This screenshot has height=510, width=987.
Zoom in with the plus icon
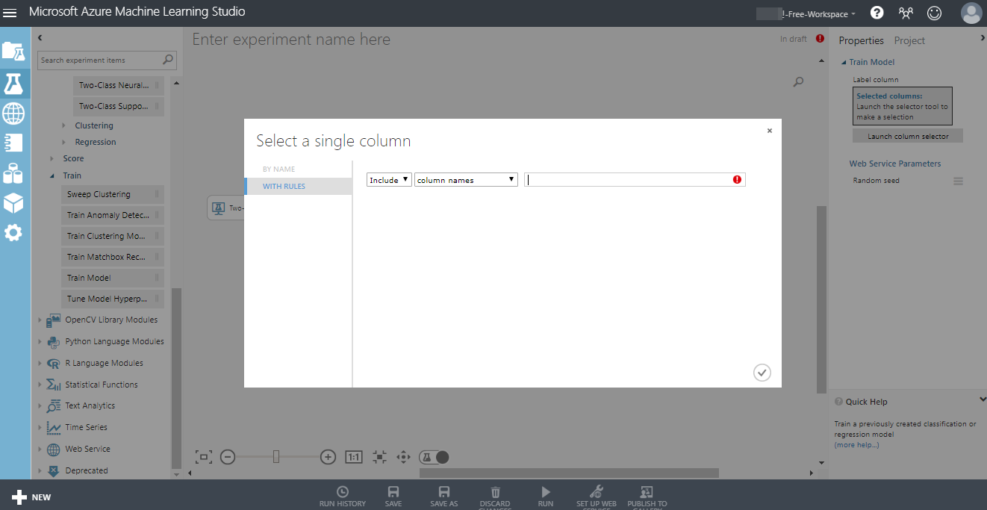(328, 457)
